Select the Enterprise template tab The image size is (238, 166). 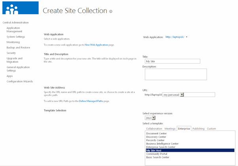tap(184, 129)
